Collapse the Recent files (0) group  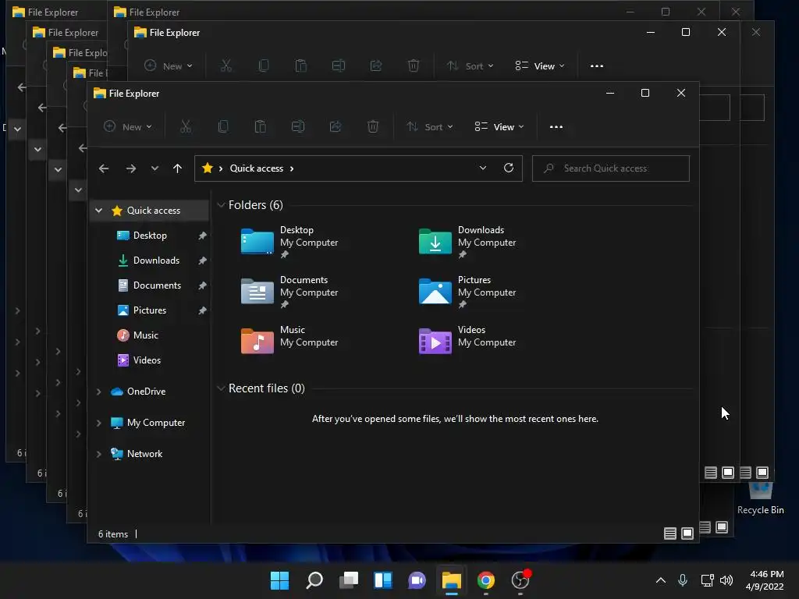[x=221, y=388]
